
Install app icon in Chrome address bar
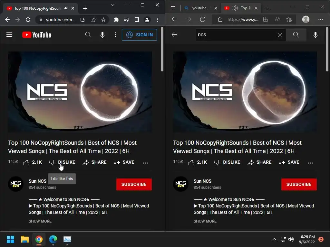[83, 20]
